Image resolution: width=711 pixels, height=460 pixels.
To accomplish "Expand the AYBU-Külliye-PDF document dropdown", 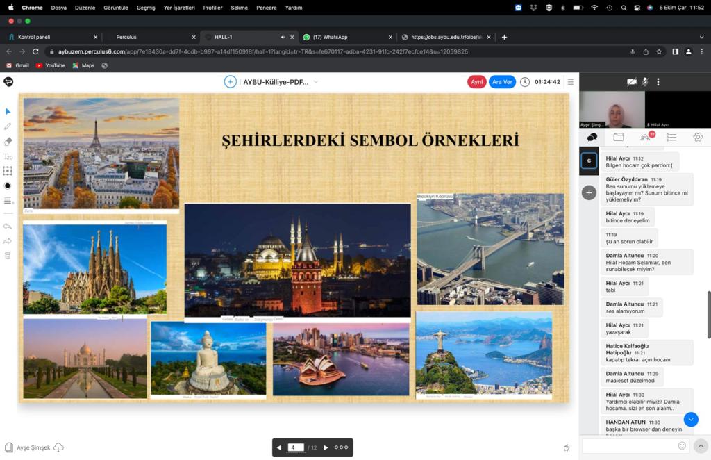I will (x=316, y=82).
